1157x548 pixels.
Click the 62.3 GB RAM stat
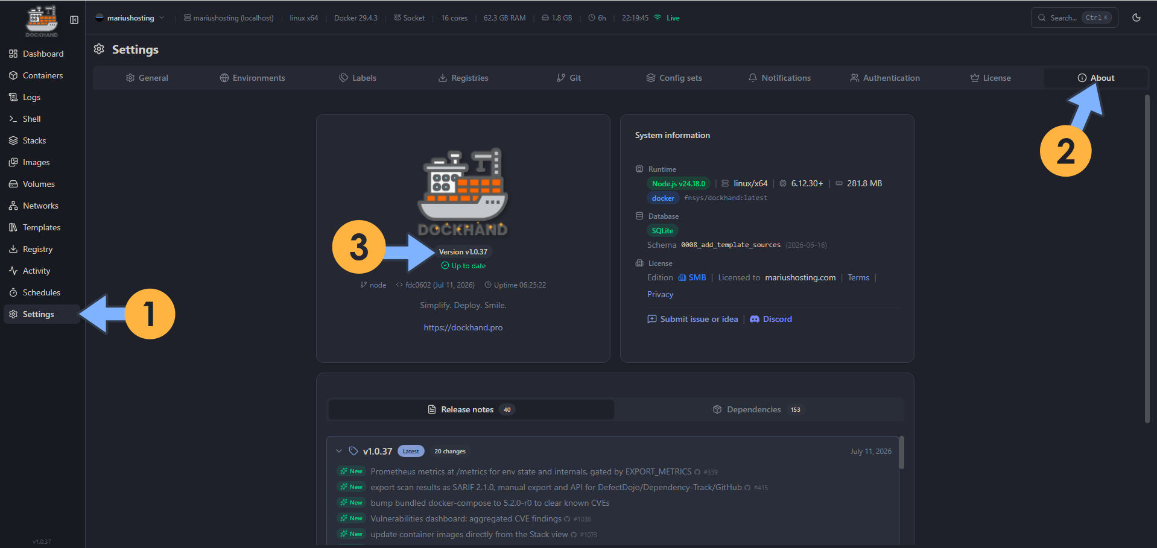[504, 18]
